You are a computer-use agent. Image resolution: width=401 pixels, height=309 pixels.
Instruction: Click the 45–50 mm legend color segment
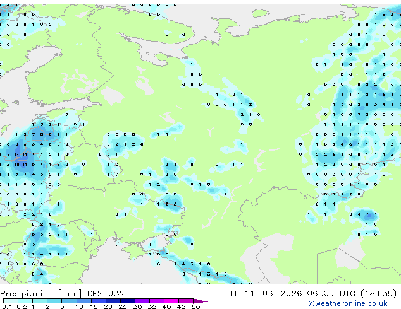click(x=186, y=301)
